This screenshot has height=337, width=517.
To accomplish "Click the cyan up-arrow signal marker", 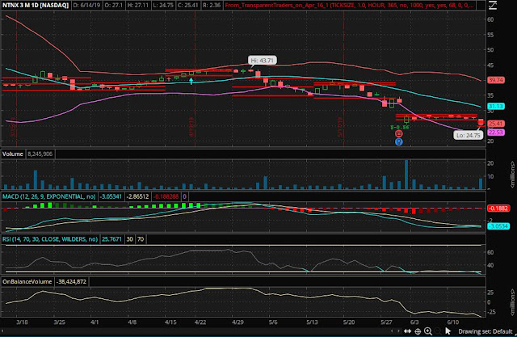I will (191, 81).
